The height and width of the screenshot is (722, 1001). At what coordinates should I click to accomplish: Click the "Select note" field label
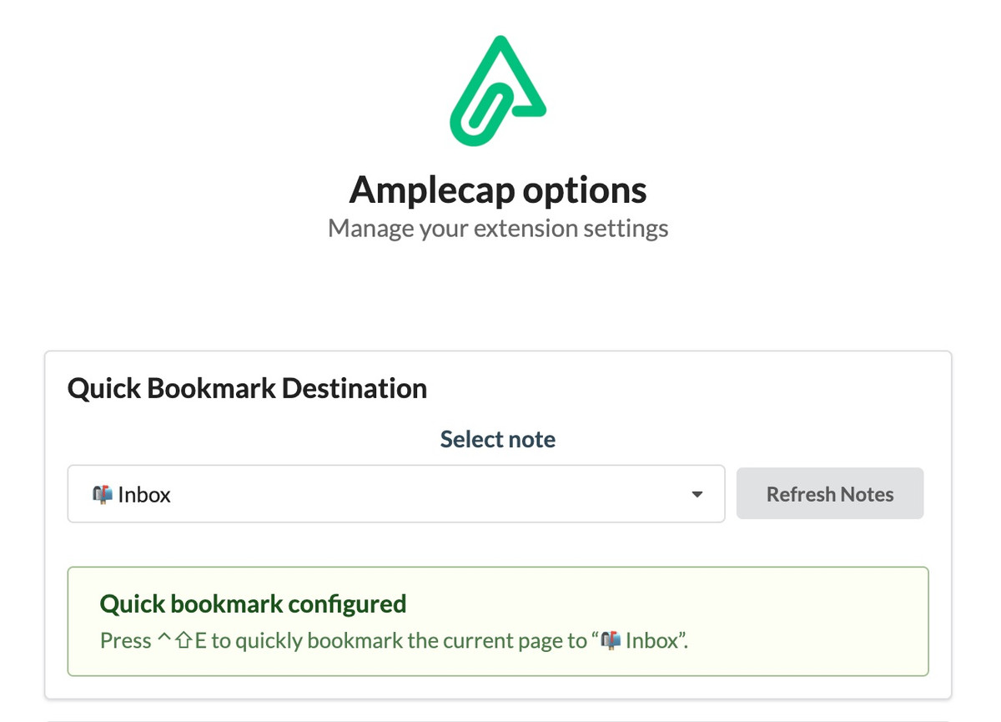(x=497, y=439)
